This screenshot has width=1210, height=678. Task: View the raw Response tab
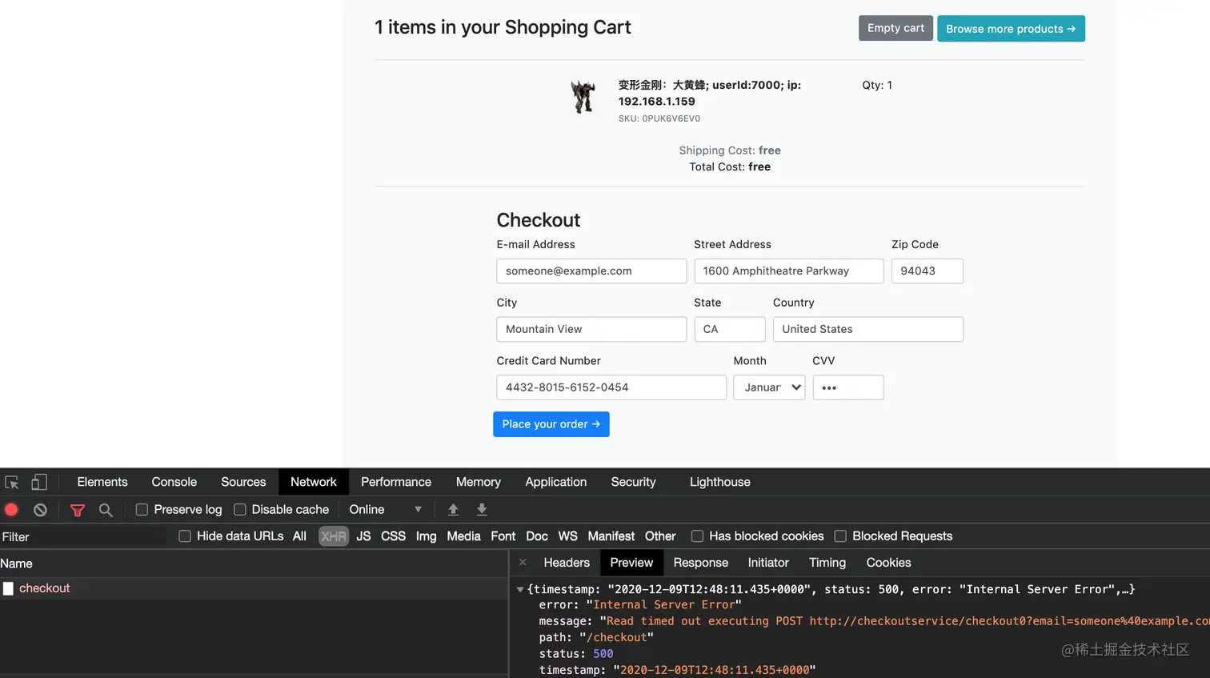(701, 563)
